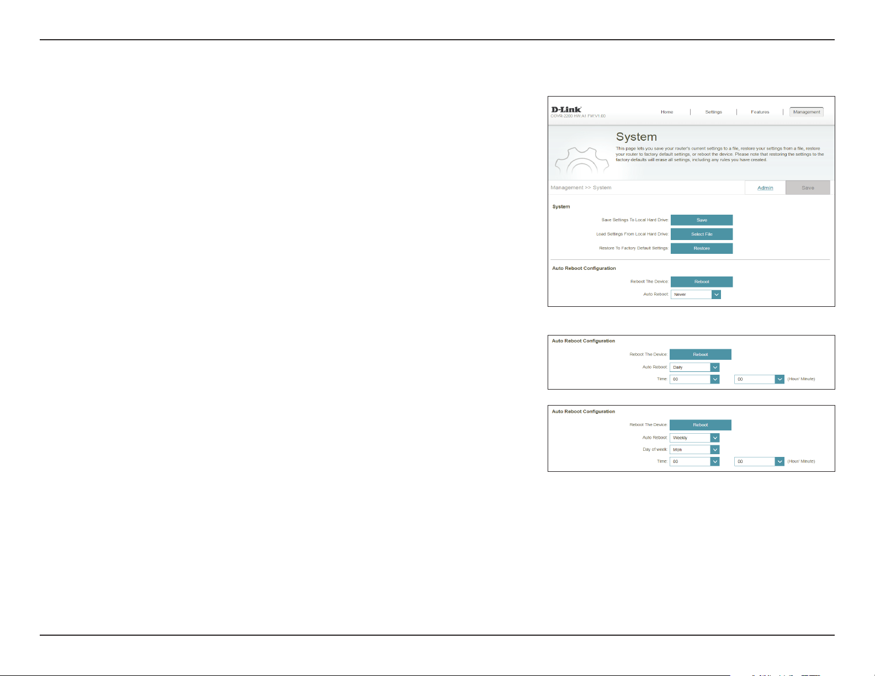Image resolution: width=875 pixels, height=676 pixels.
Task: Open the hour Time dropdown in Daily panel
Action: [x=694, y=380]
